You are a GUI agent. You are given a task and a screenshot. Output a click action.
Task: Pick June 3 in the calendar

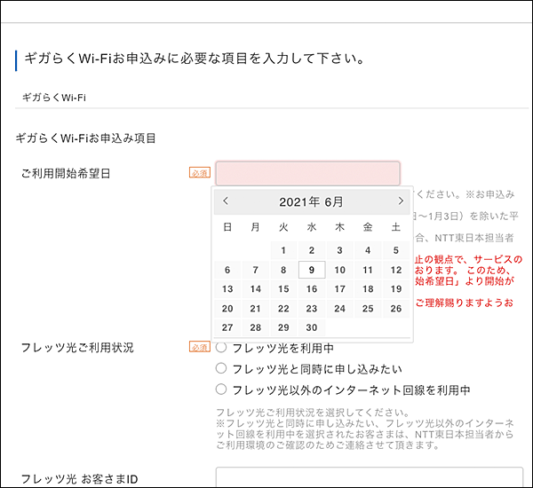(x=339, y=250)
